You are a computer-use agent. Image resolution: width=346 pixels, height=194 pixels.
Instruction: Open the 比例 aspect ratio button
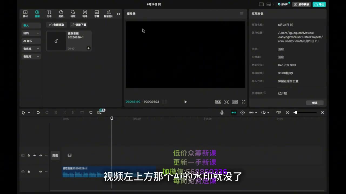point(235,102)
